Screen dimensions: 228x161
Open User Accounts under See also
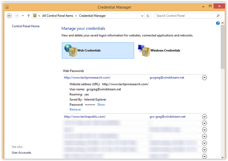point(22,153)
